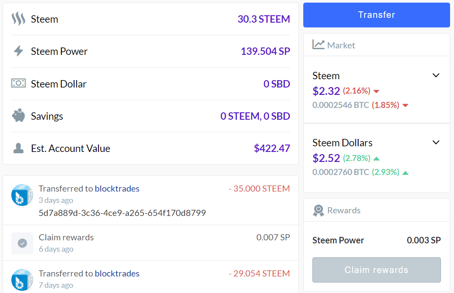Click the Claim rewards checkmark icon
The height and width of the screenshot is (293, 454).
point(22,243)
